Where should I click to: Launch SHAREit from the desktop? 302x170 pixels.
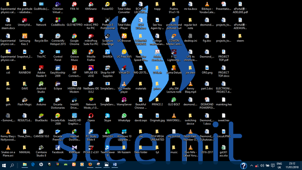pos(108,53)
